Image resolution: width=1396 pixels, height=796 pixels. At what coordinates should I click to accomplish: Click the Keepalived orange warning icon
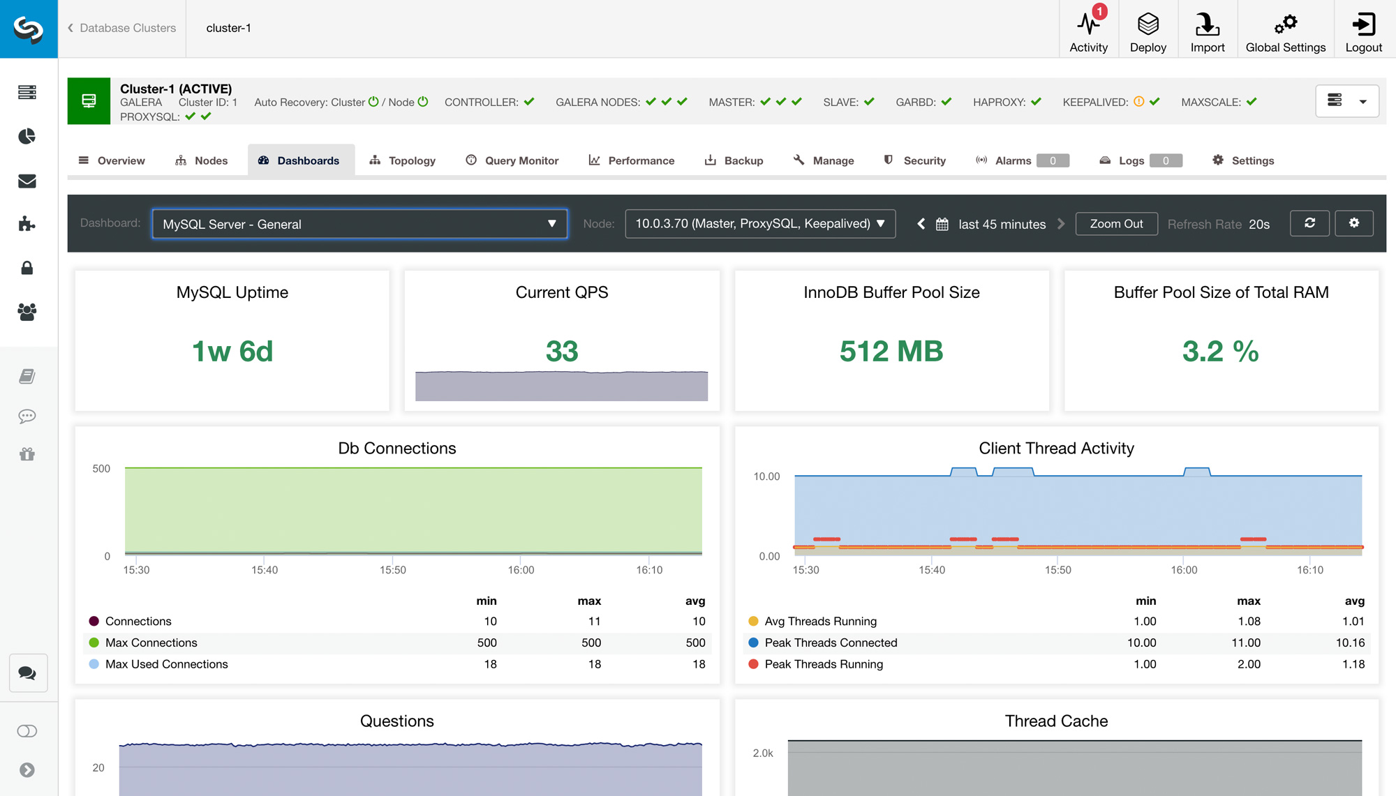click(1138, 102)
